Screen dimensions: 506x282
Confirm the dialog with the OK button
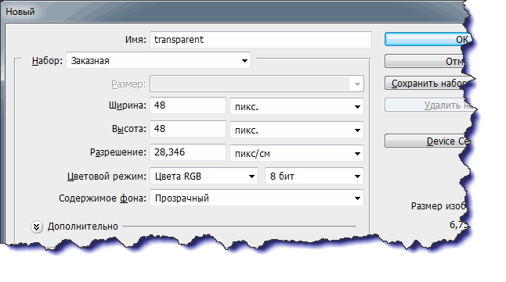(x=428, y=39)
